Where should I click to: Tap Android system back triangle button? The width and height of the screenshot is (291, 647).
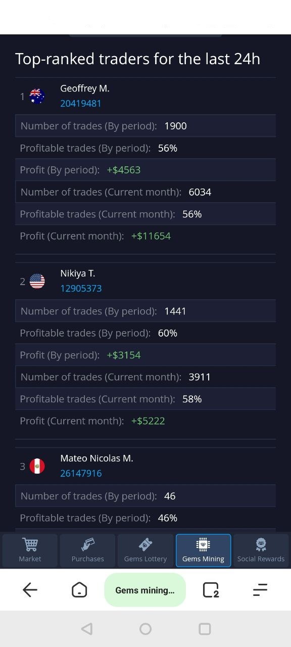87,629
